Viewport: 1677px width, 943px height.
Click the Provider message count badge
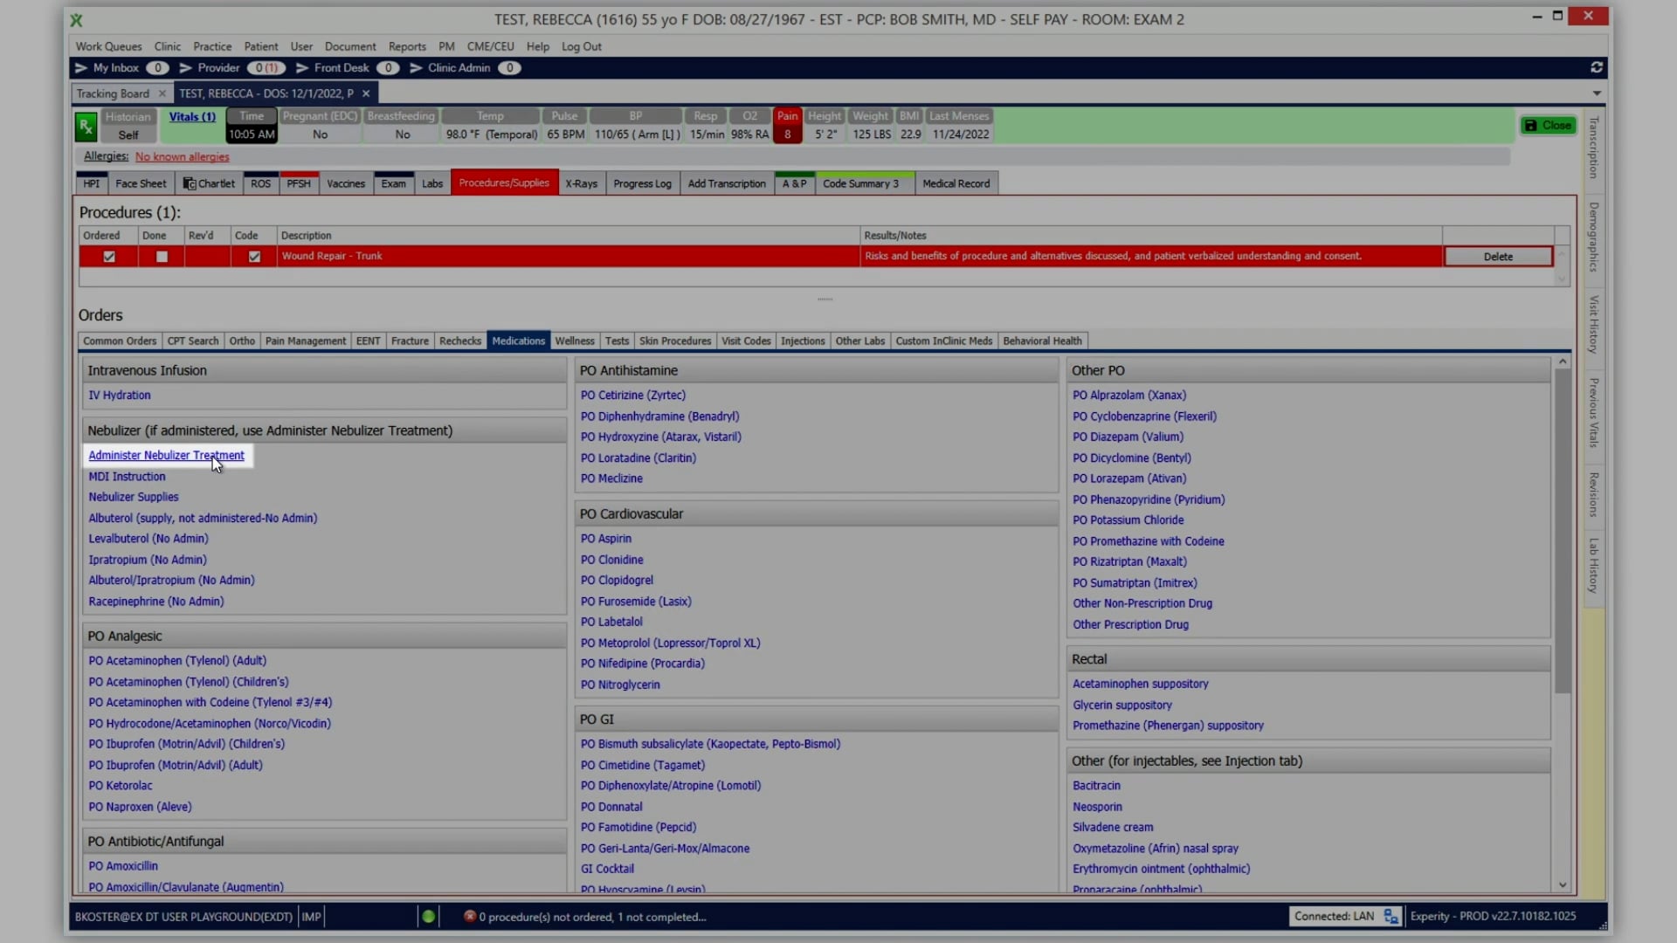pos(266,67)
